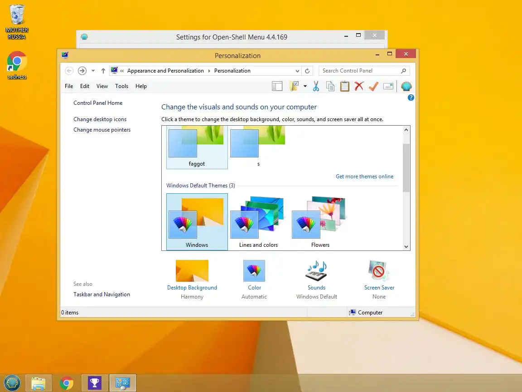Click the Up one level arrow
Image resolution: width=522 pixels, height=392 pixels.
pyautogui.click(x=103, y=71)
